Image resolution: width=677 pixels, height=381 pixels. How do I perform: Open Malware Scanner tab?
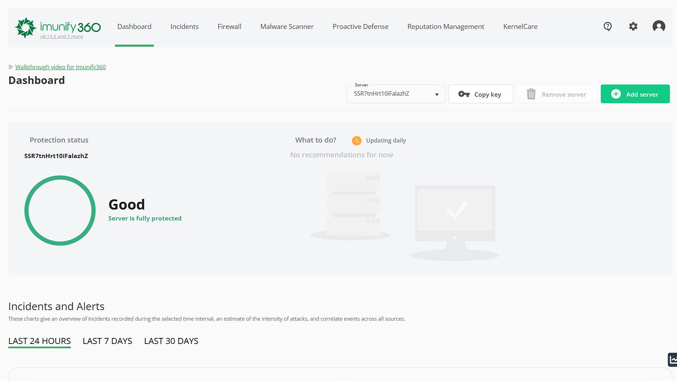tap(287, 27)
